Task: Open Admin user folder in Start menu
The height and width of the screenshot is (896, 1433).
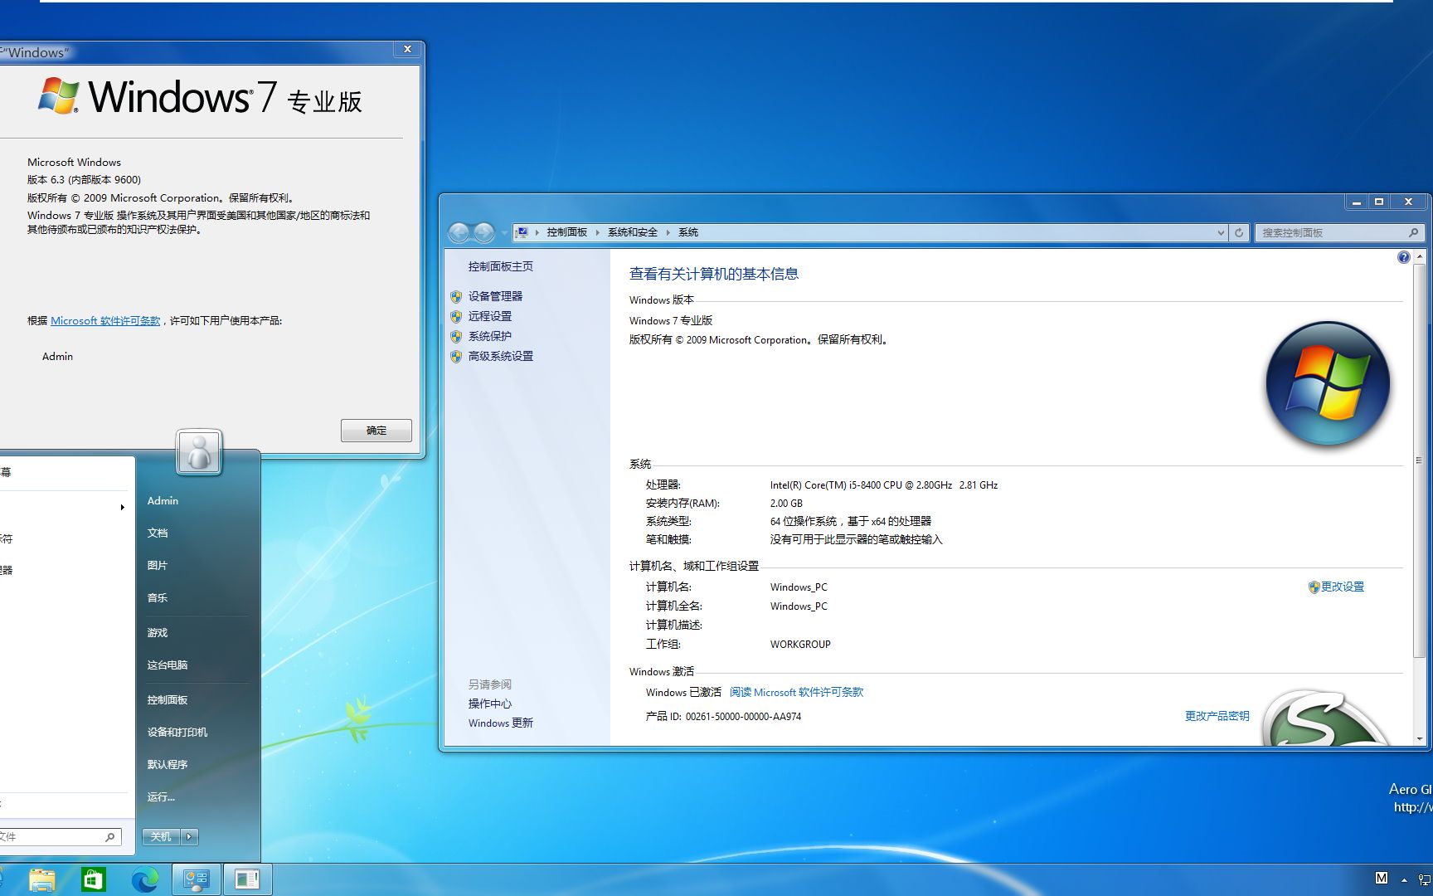Action: pyautogui.click(x=163, y=500)
